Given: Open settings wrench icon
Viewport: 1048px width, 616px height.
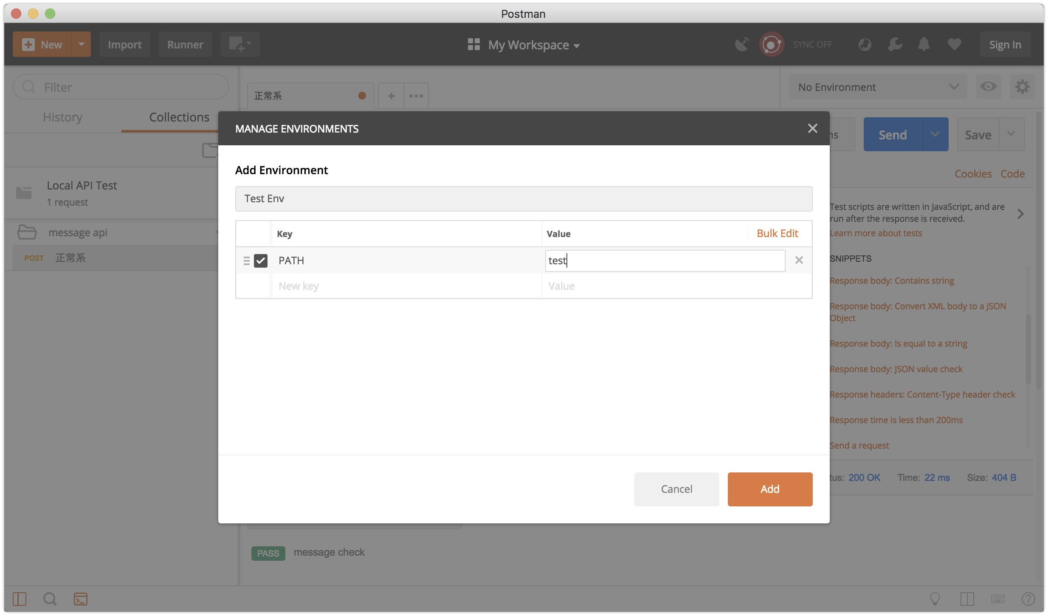Looking at the screenshot, I should [x=895, y=44].
